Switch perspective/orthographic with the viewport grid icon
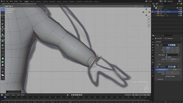The height and width of the screenshot is (103, 183). tap(149, 26)
